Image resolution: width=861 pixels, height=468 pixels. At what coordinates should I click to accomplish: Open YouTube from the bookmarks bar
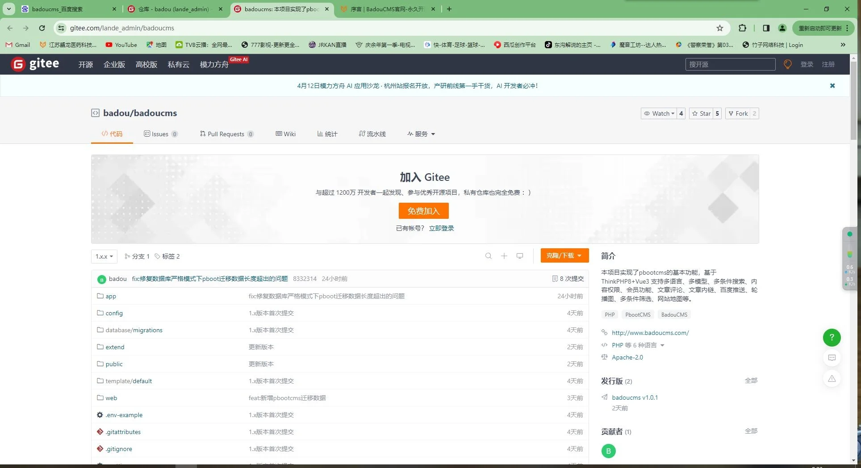click(x=121, y=45)
